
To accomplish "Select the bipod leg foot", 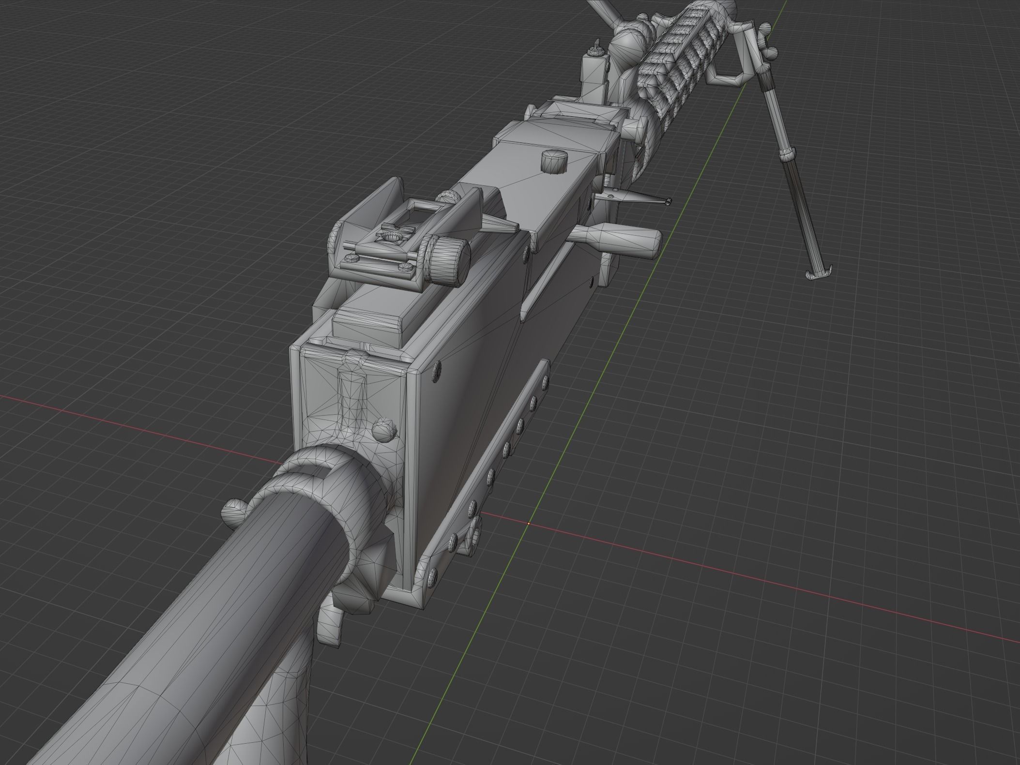I will point(818,274).
